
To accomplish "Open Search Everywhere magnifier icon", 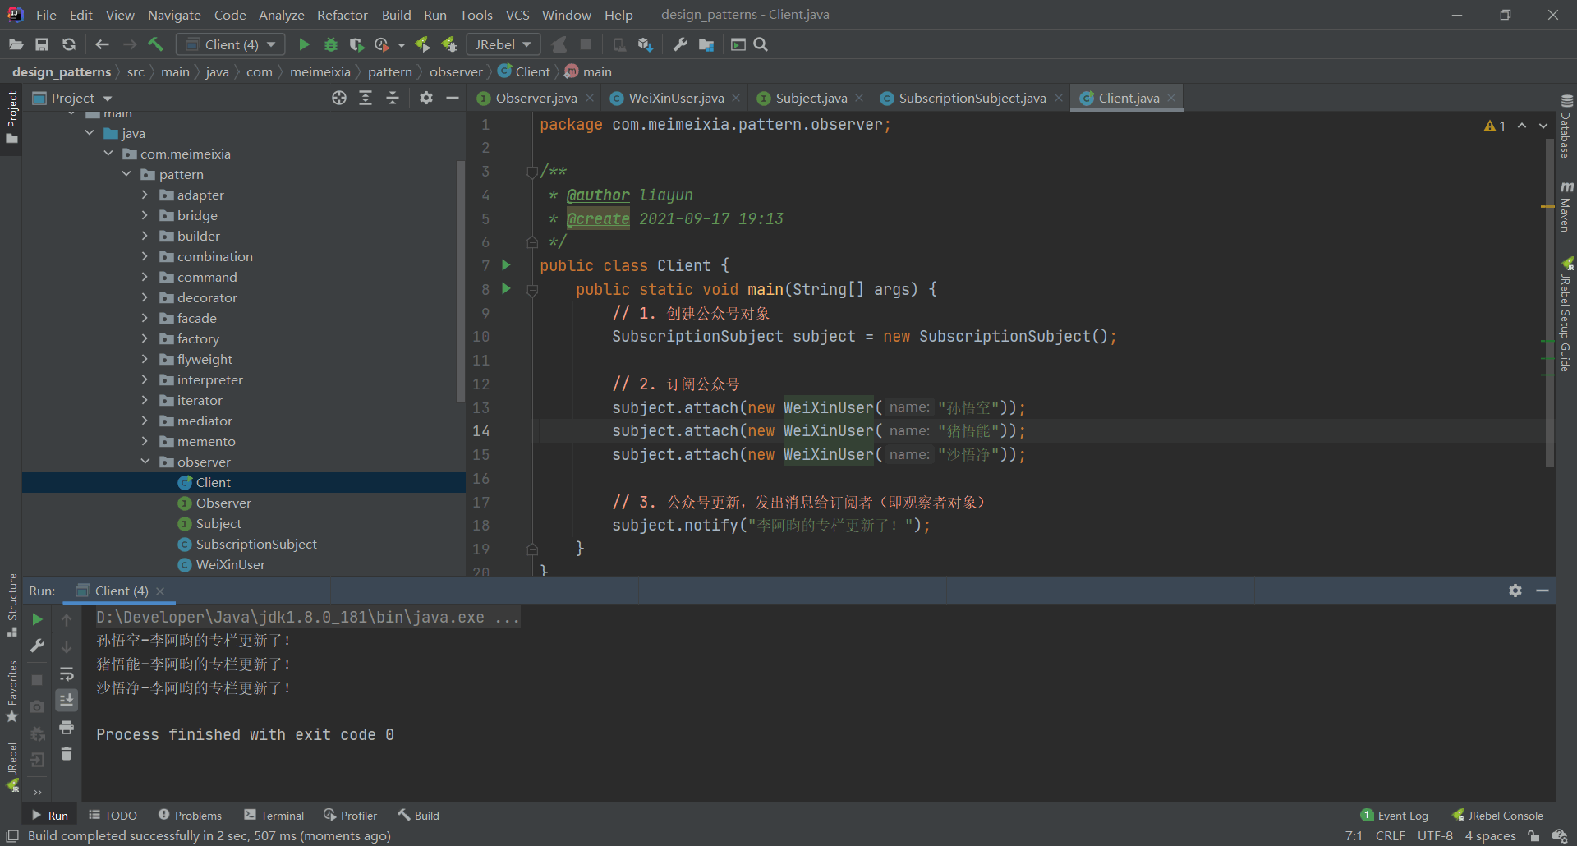I will click(x=761, y=44).
